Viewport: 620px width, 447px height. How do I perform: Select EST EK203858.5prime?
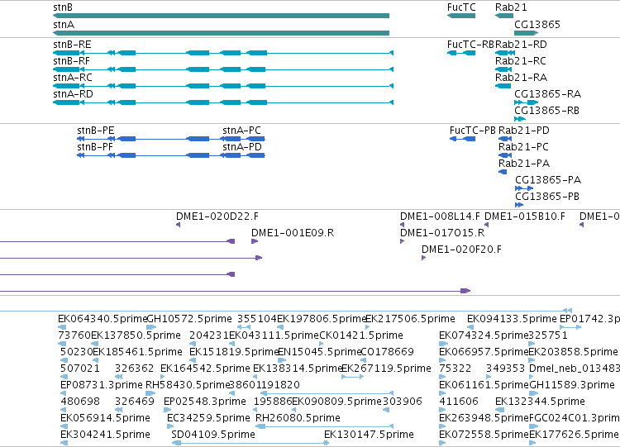(x=532, y=360)
